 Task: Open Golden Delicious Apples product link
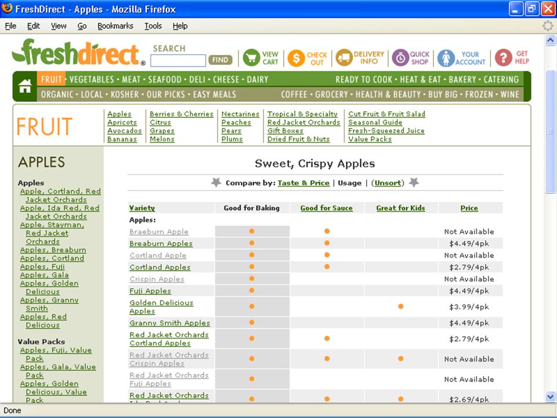coord(161,307)
